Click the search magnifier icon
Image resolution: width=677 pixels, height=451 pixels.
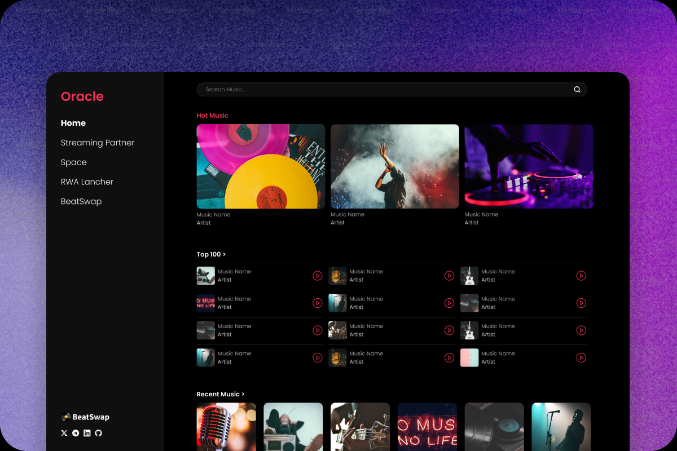tap(577, 90)
